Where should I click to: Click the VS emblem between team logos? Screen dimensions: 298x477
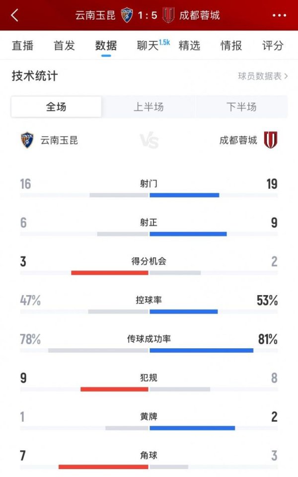pos(149,141)
